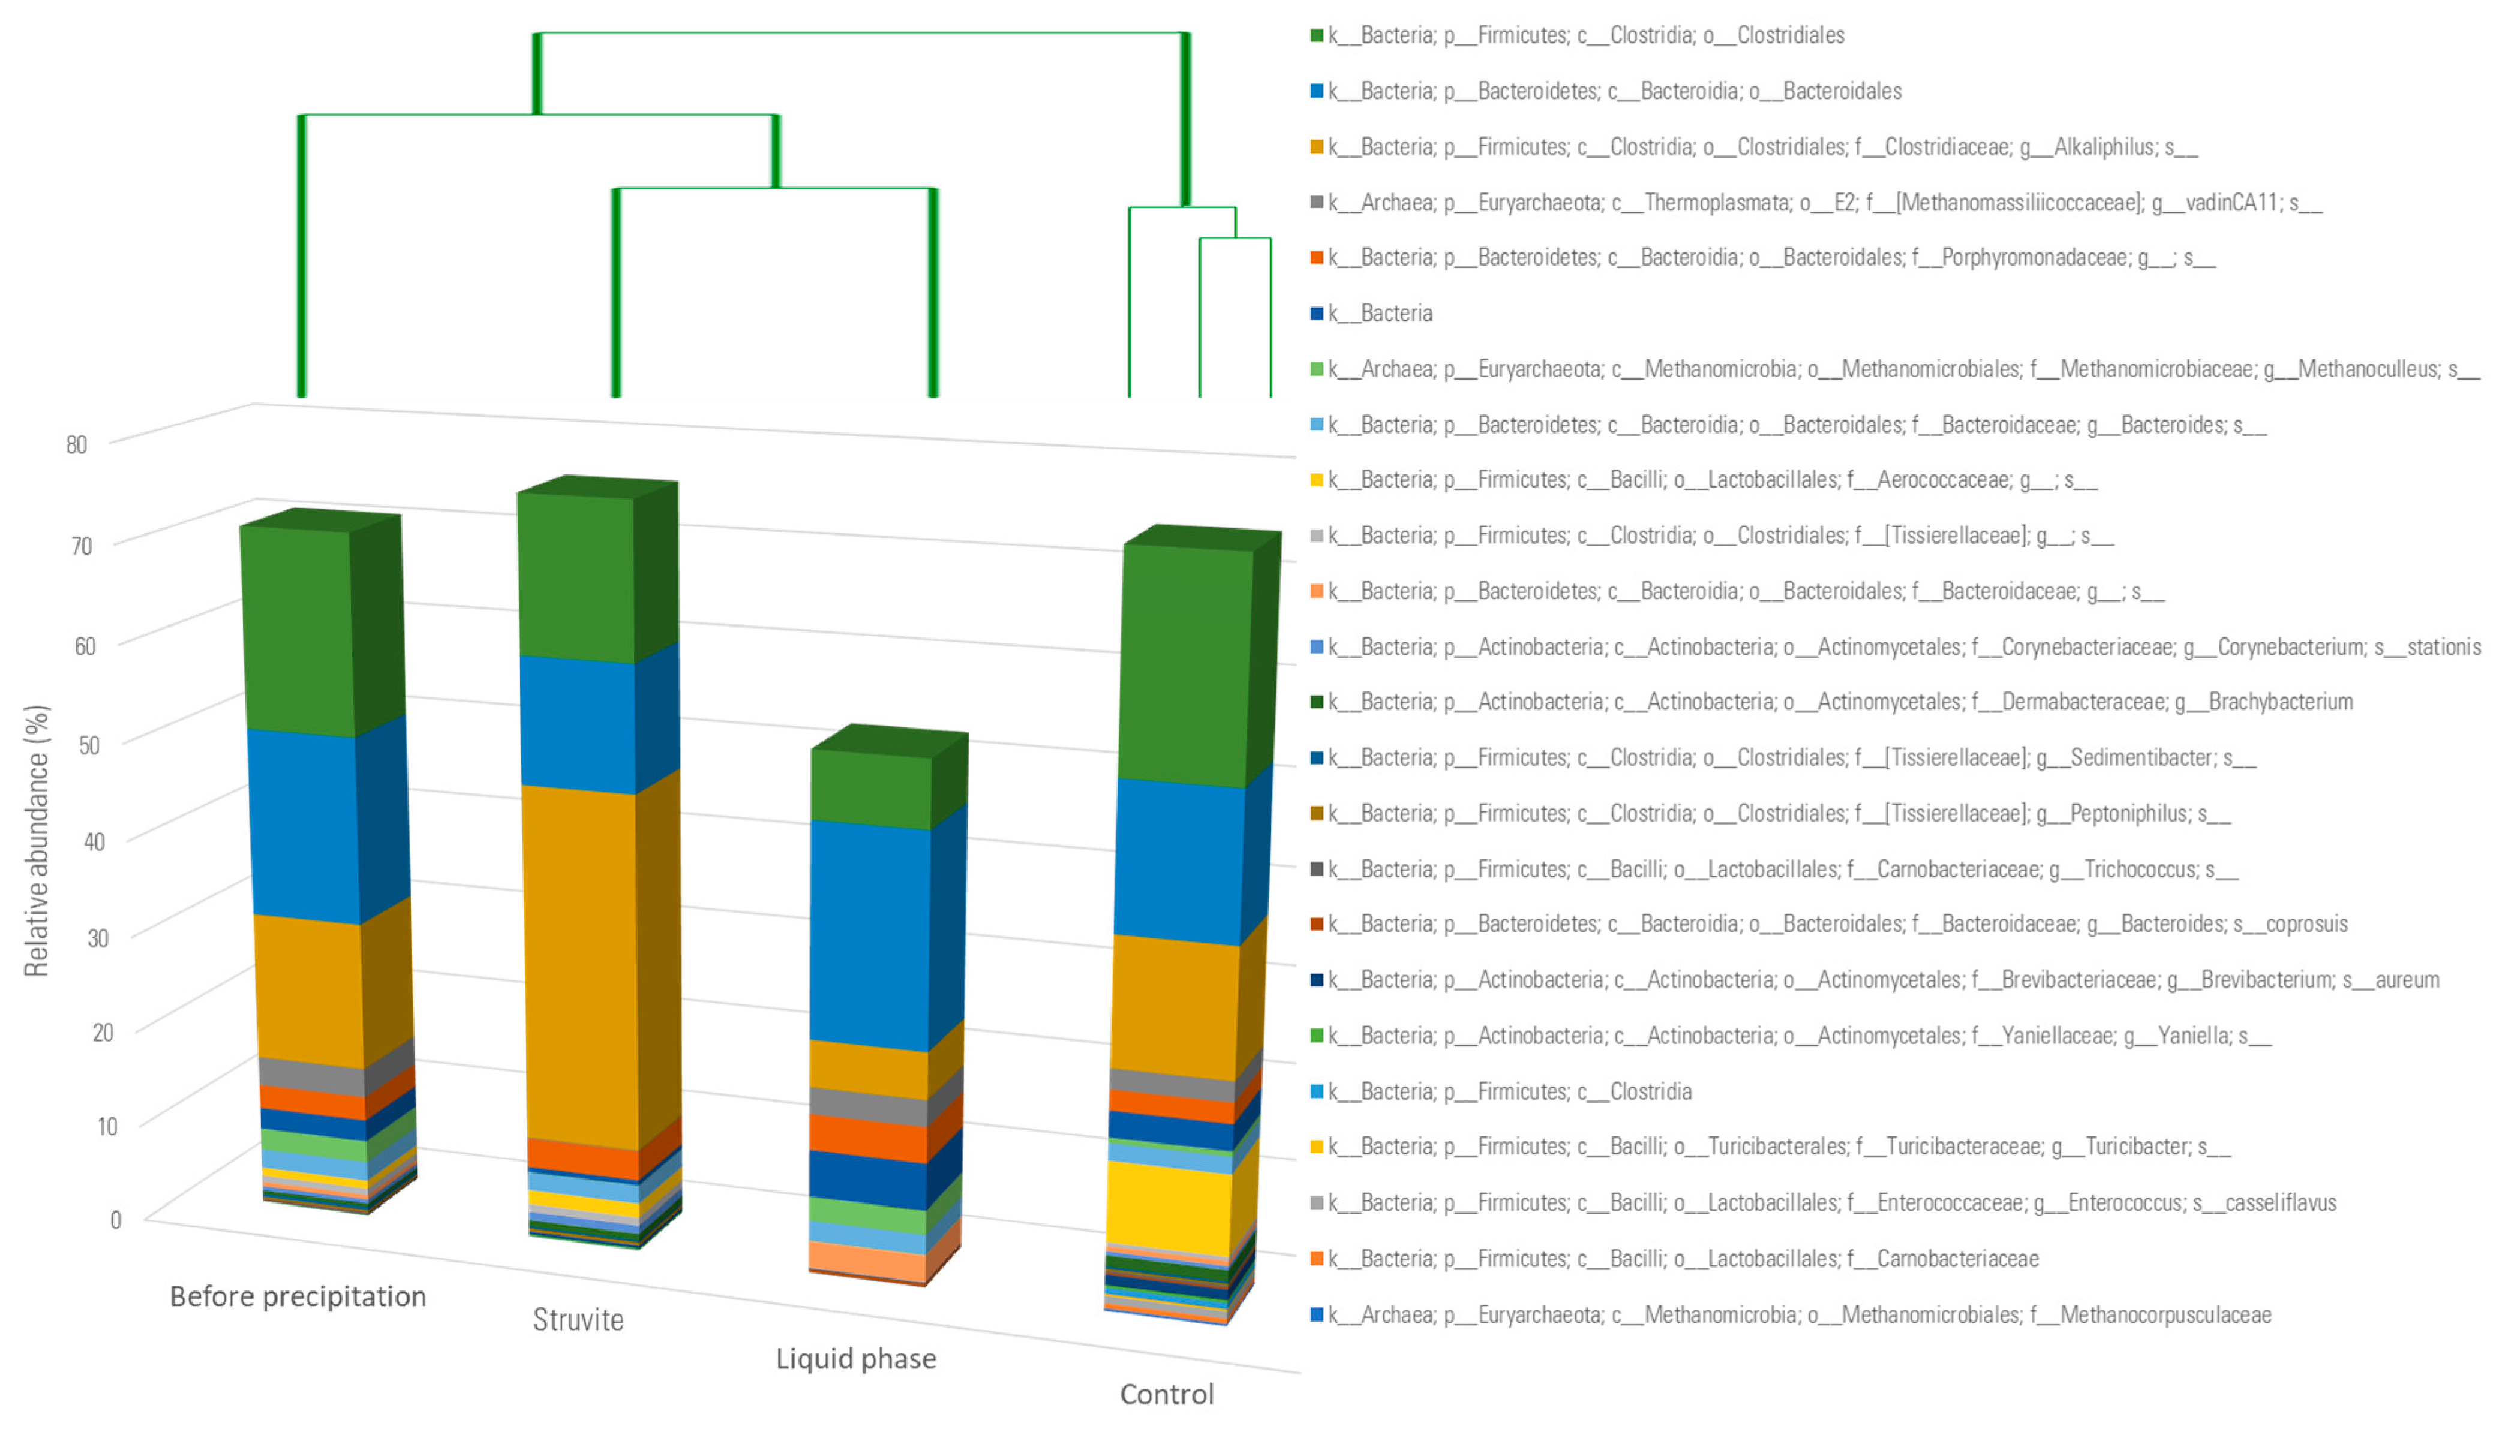Viewport: 2505px width, 1429px height.
Task: Click the 'Before precipitation' axis label
Action: pyautogui.click(x=298, y=1296)
